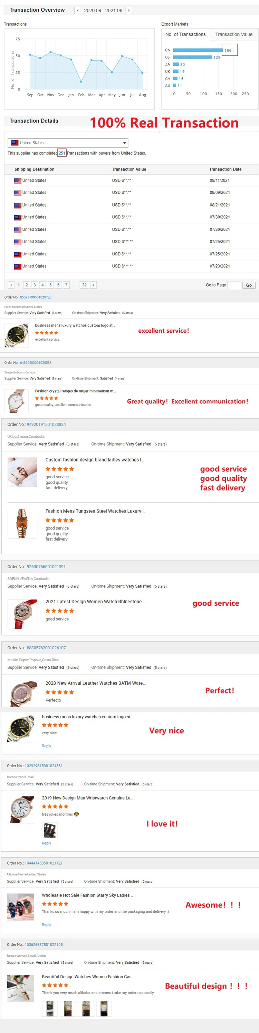
Task: Open the United States country dropdown
Action: point(68,143)
